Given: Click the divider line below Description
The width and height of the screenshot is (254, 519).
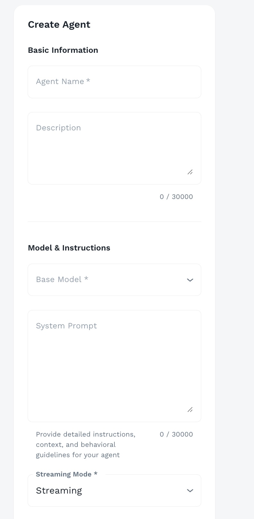Looking at the screenshot, I should point(114,222).
